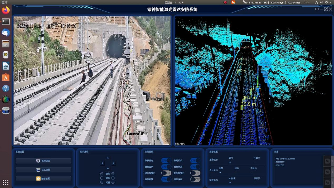Screen dimensions: 334x188
Task: Increase aperture with plus next to 光圈
Action: 113,182
